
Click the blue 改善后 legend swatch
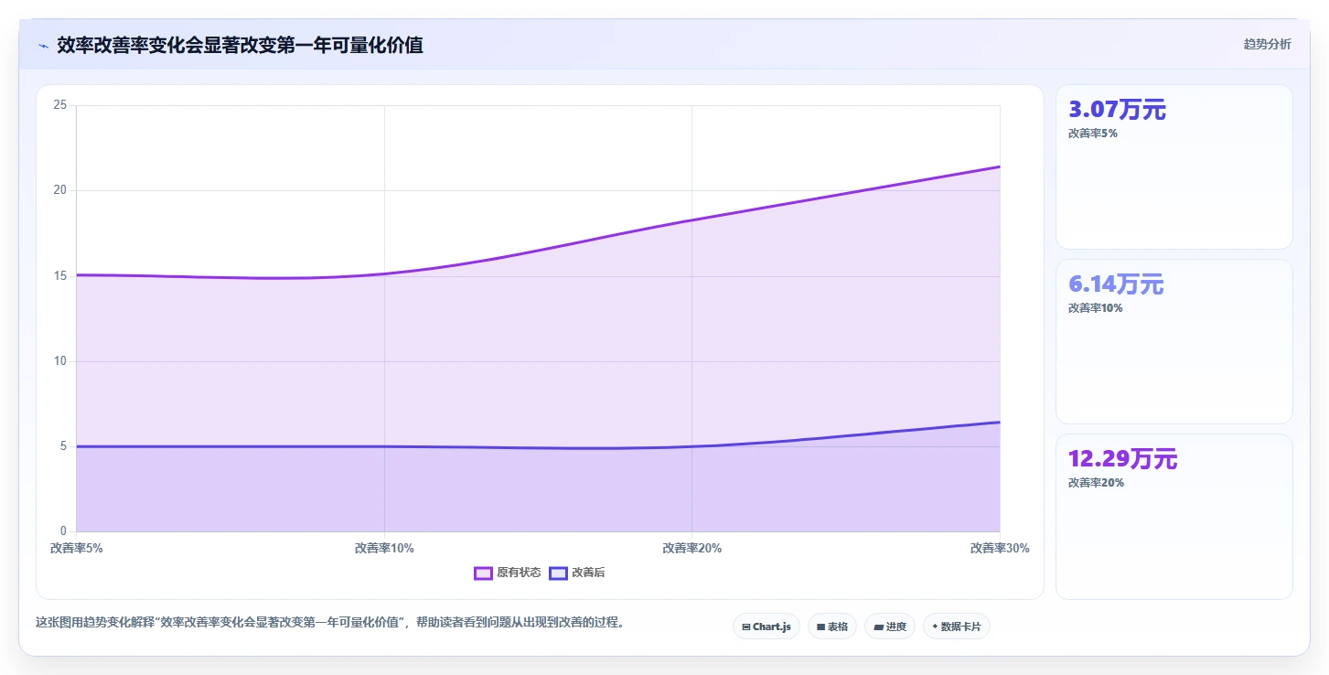pos(558,573)
